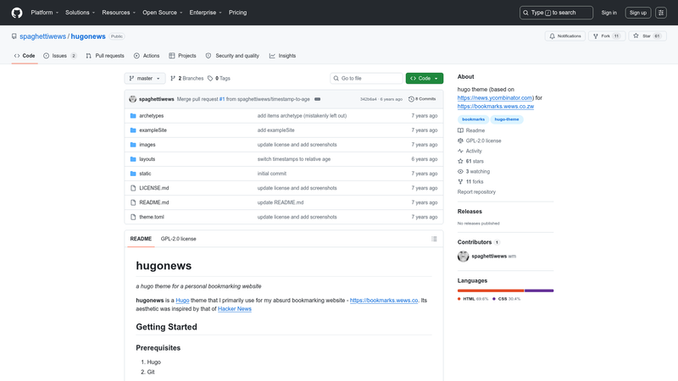Open the Hugo link in README
This screenshot has height=381, width=678.
tap(182, 301)
